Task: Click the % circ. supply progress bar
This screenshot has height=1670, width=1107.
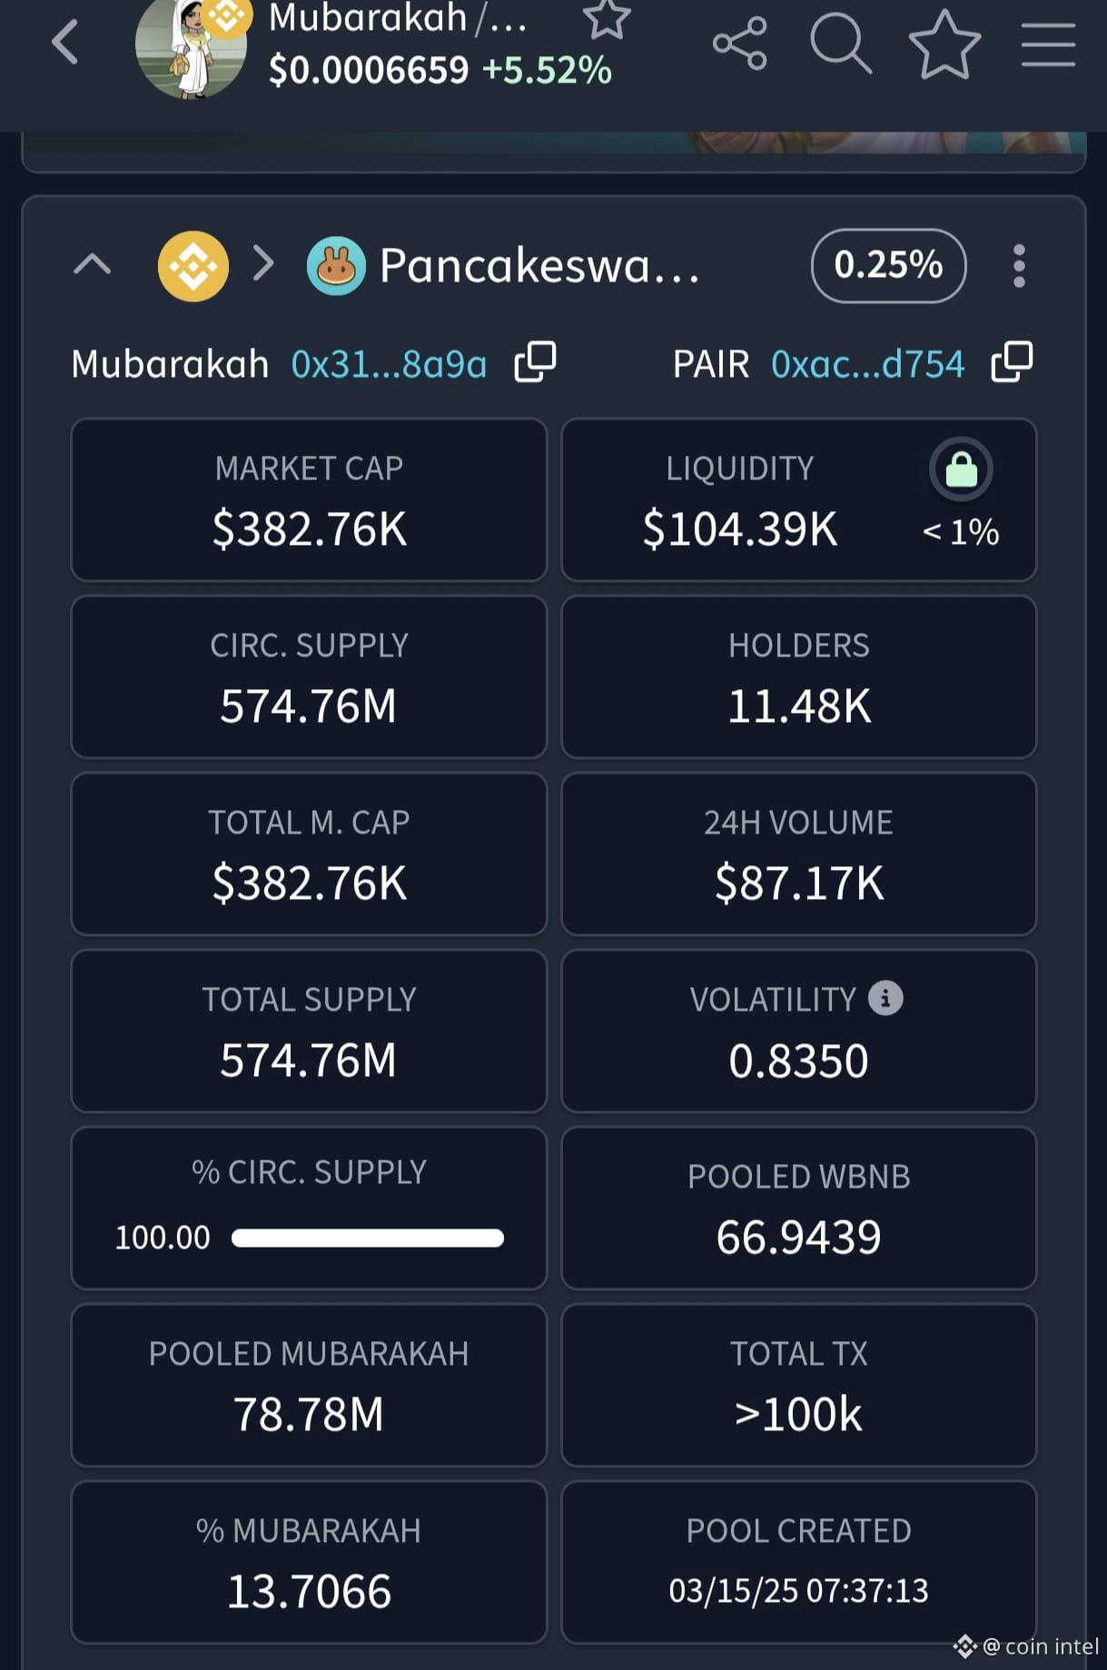Action: [368, 1238]
